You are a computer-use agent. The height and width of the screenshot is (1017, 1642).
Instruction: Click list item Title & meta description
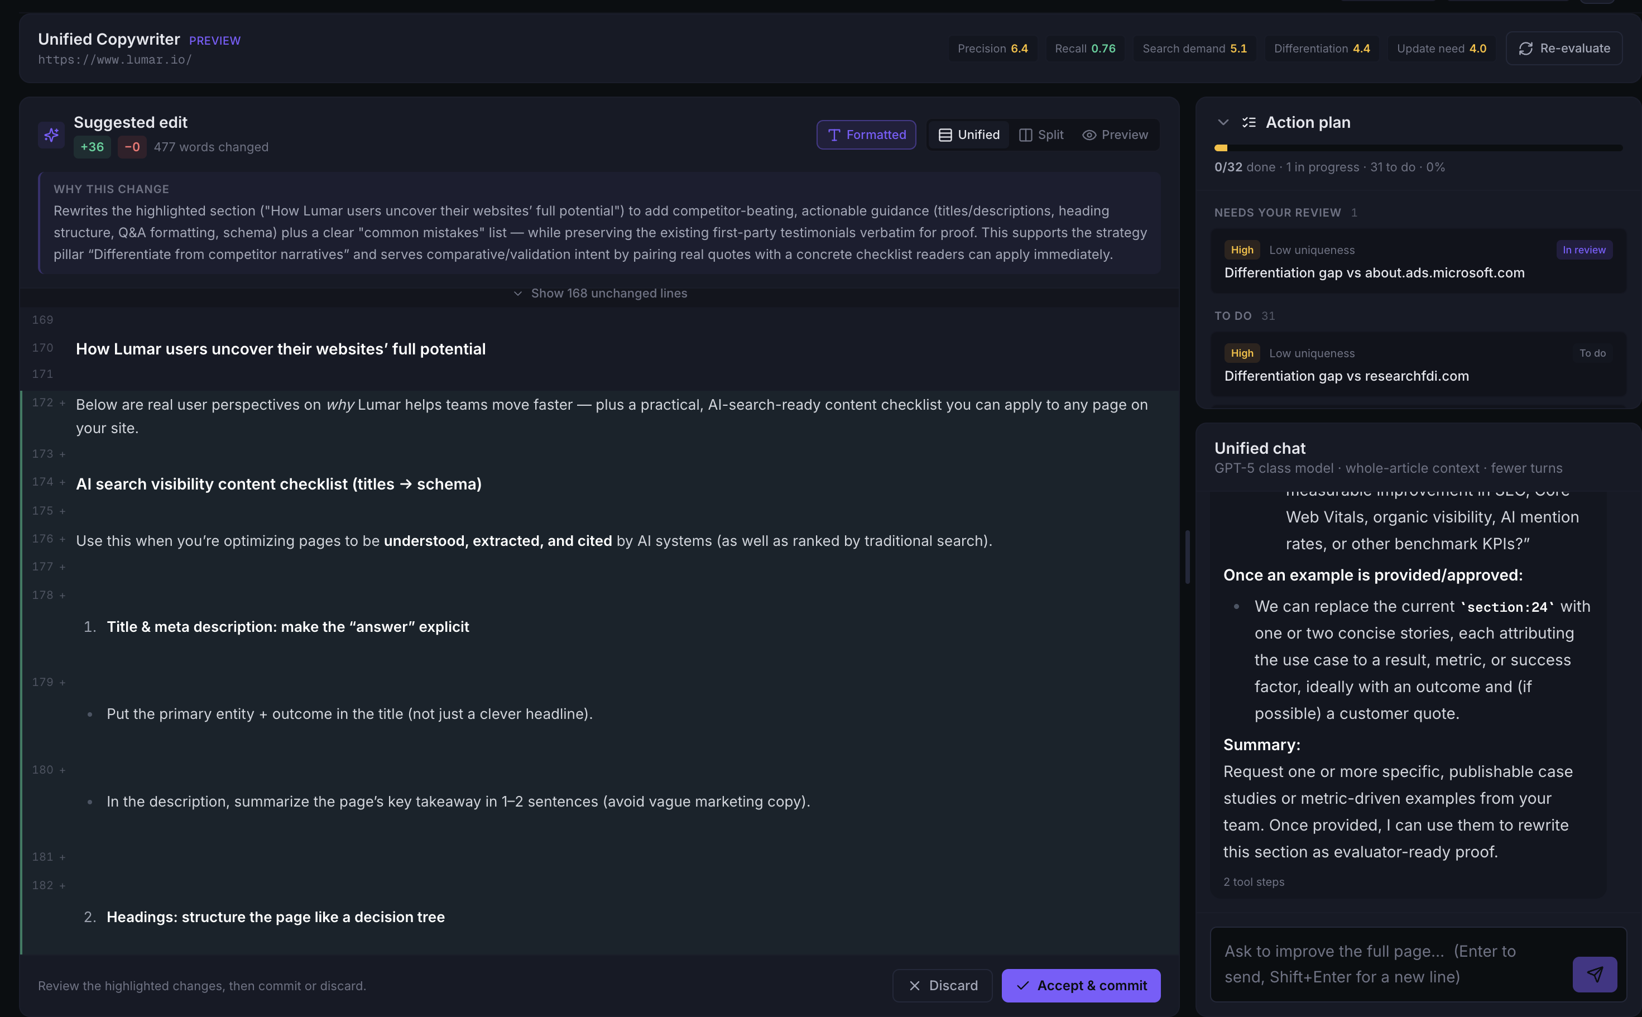point(288,627)
